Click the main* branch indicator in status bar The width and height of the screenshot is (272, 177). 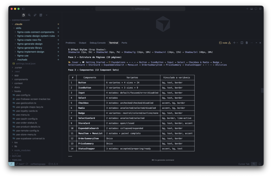point(20,164)
